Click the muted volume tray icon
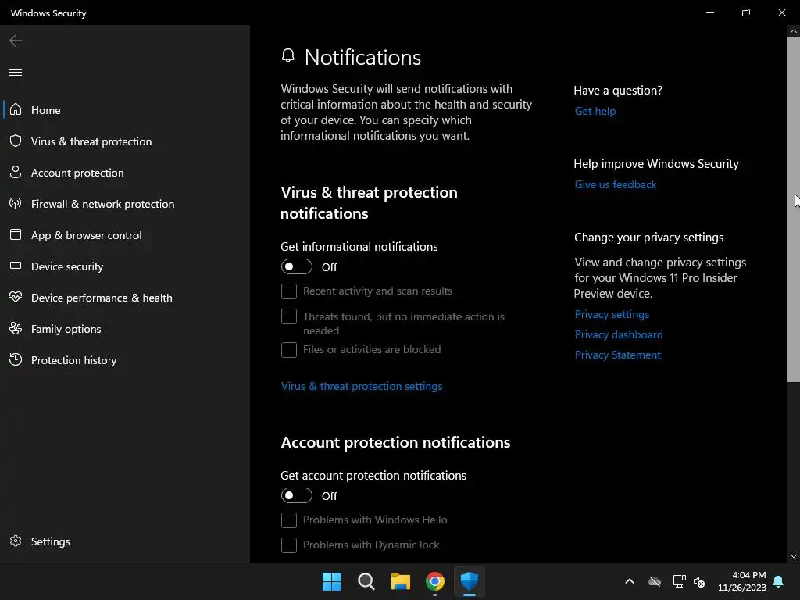800x600 pixels. tap(699, 581)
